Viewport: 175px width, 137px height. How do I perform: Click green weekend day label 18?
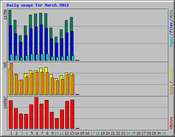[x=97, y=133]
